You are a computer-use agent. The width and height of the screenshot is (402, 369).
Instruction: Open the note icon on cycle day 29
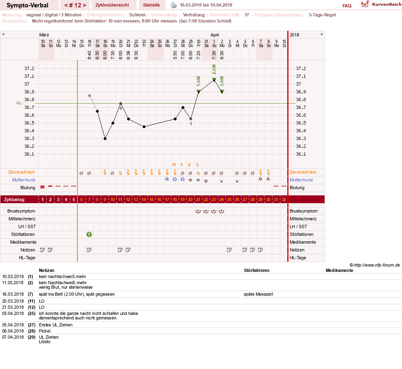point(261,250)
